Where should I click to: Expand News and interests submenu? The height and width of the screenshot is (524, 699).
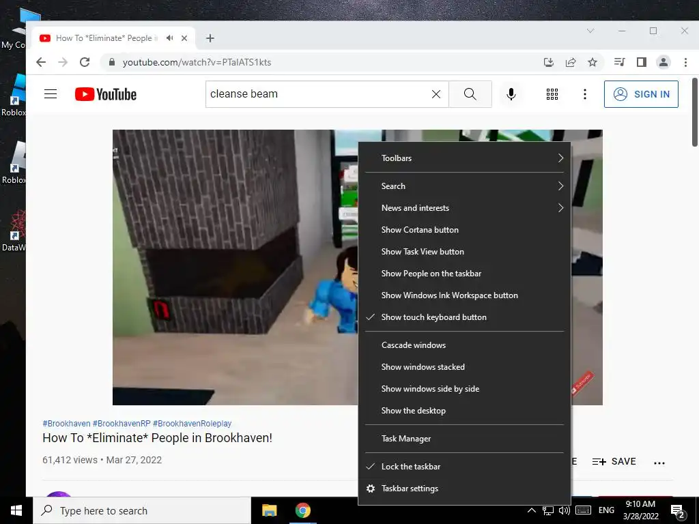tap(464, 208)
